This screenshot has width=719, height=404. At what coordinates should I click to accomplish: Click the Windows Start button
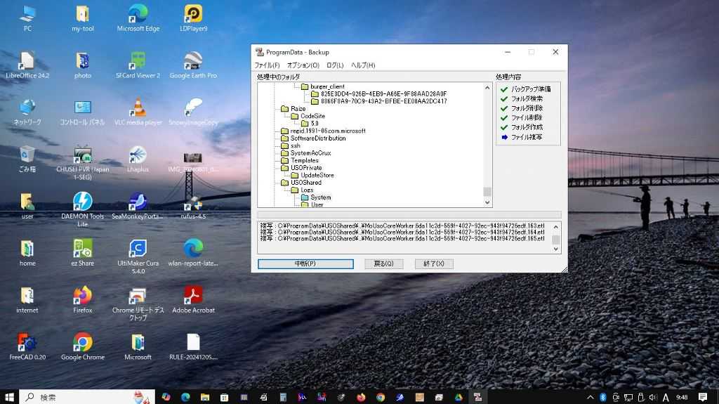coord(9,397)
